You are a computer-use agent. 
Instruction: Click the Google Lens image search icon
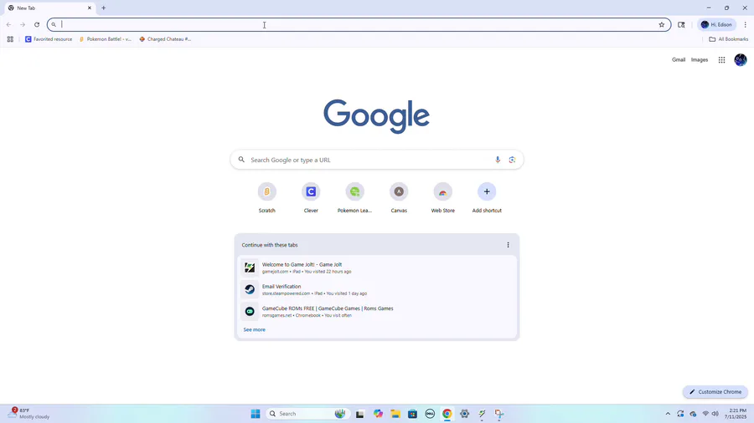coord(512,160)
